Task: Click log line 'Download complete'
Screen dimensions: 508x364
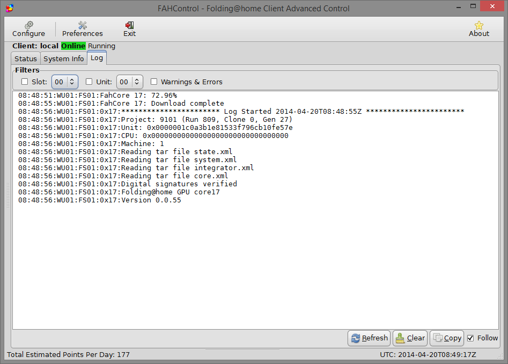Action: click(x=121, y=104)
